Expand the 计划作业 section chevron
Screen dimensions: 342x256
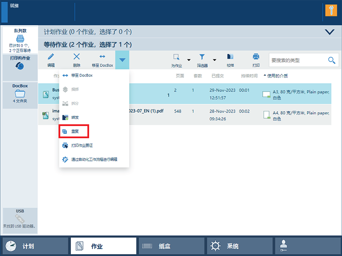pyautogui.click(x=330, y=32)
